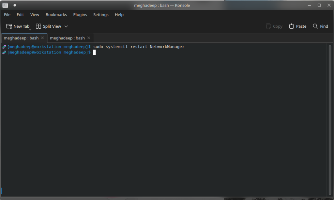Click the blue link icon on the current prompt line
334x200 pixels.
pos(4,52)
